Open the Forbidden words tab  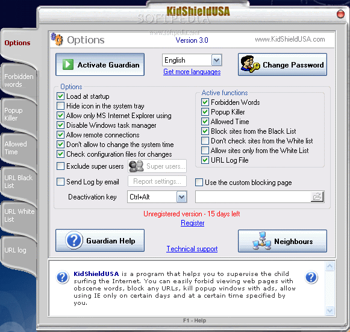pos(19,80)
